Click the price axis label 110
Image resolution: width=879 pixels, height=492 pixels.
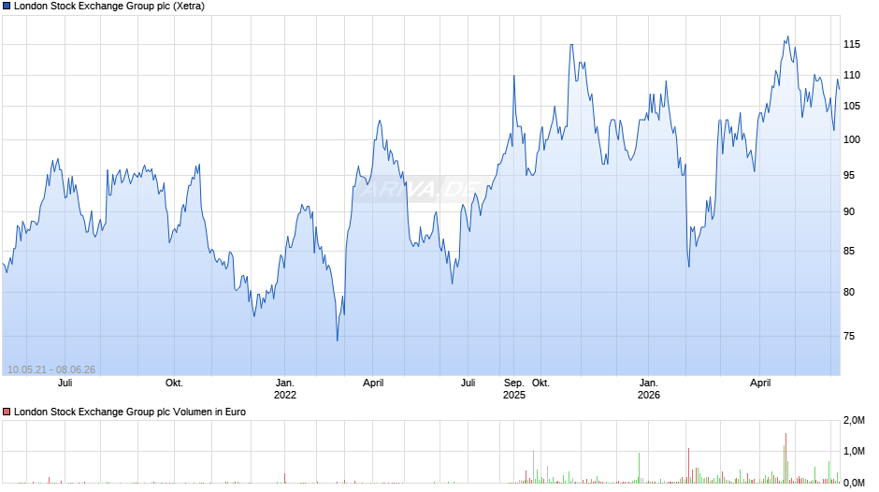(852, 75)
